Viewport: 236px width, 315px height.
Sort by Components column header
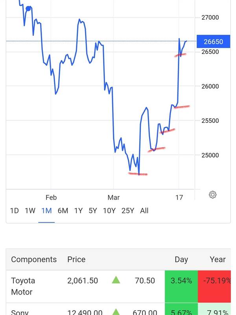(x=34, y=259)
